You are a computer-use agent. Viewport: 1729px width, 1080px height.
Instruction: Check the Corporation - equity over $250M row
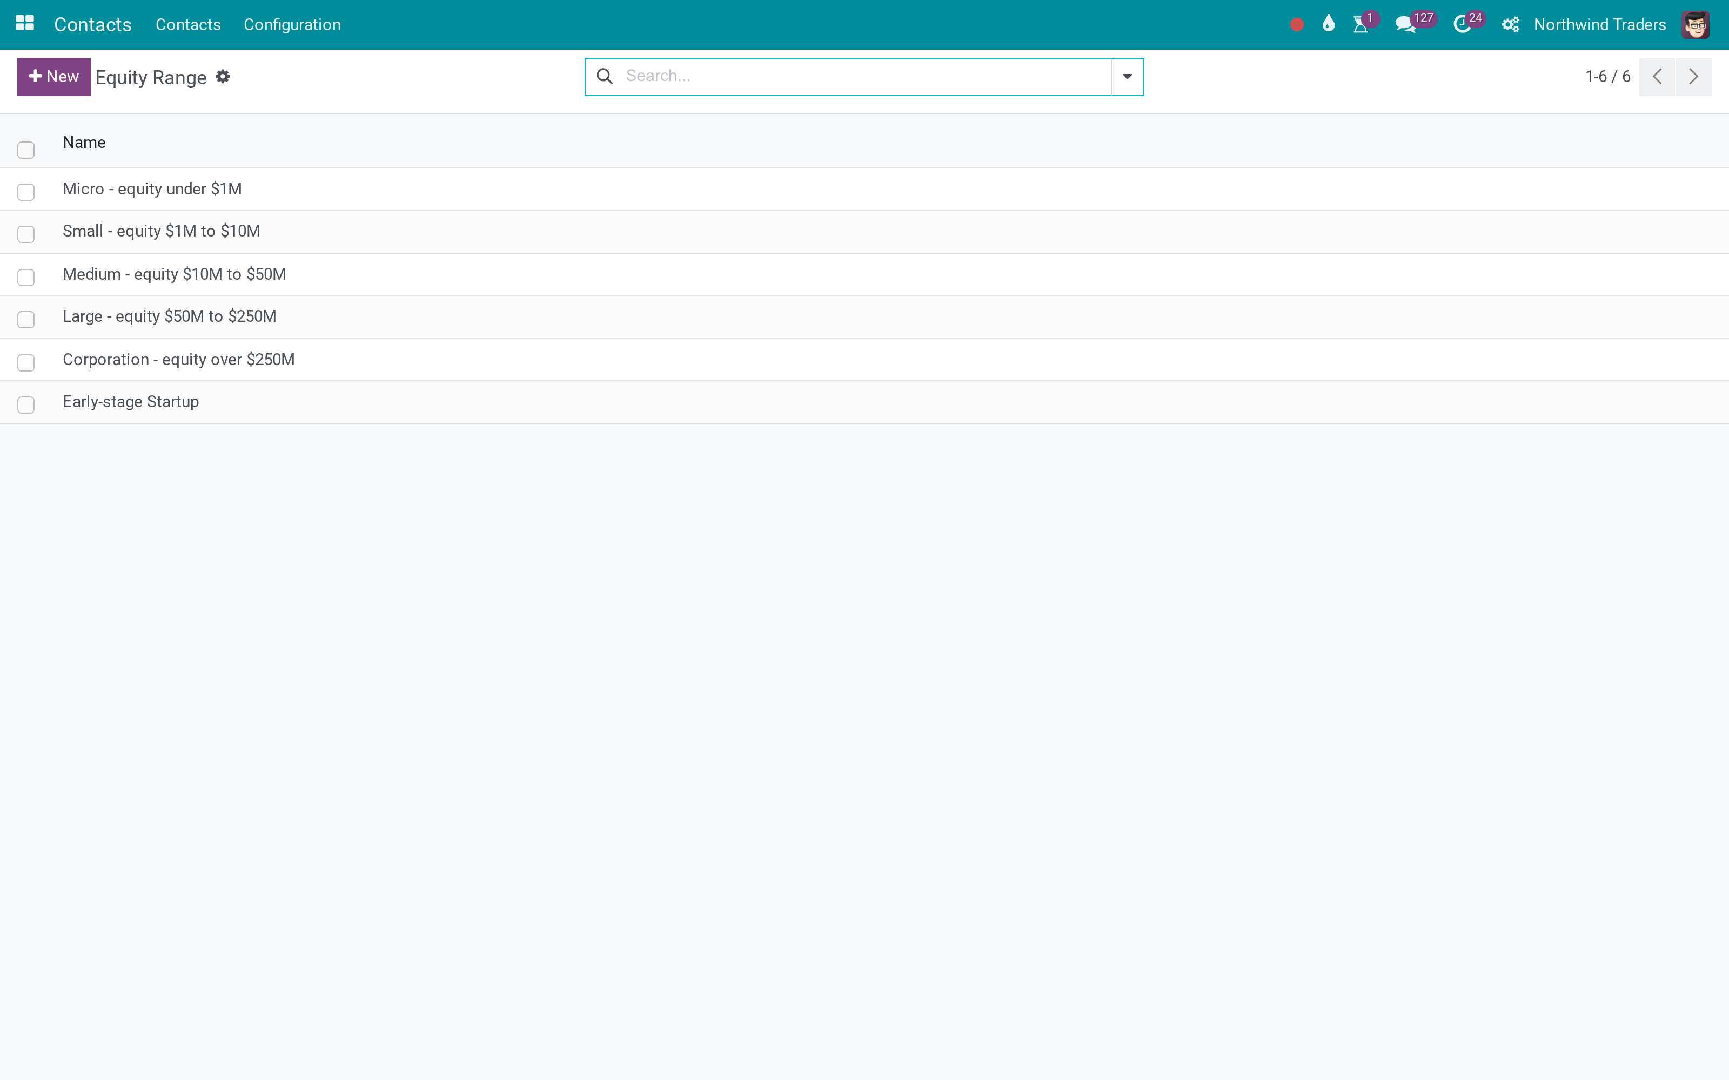point(26,363)
